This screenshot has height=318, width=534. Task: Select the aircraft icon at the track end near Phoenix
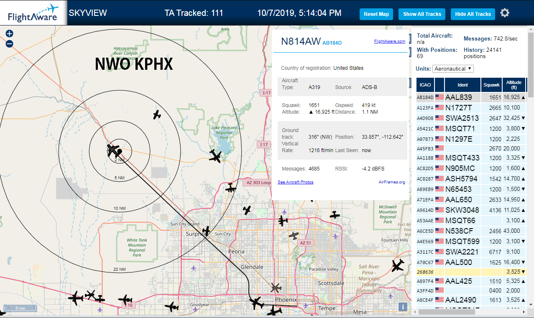point(256,303)
